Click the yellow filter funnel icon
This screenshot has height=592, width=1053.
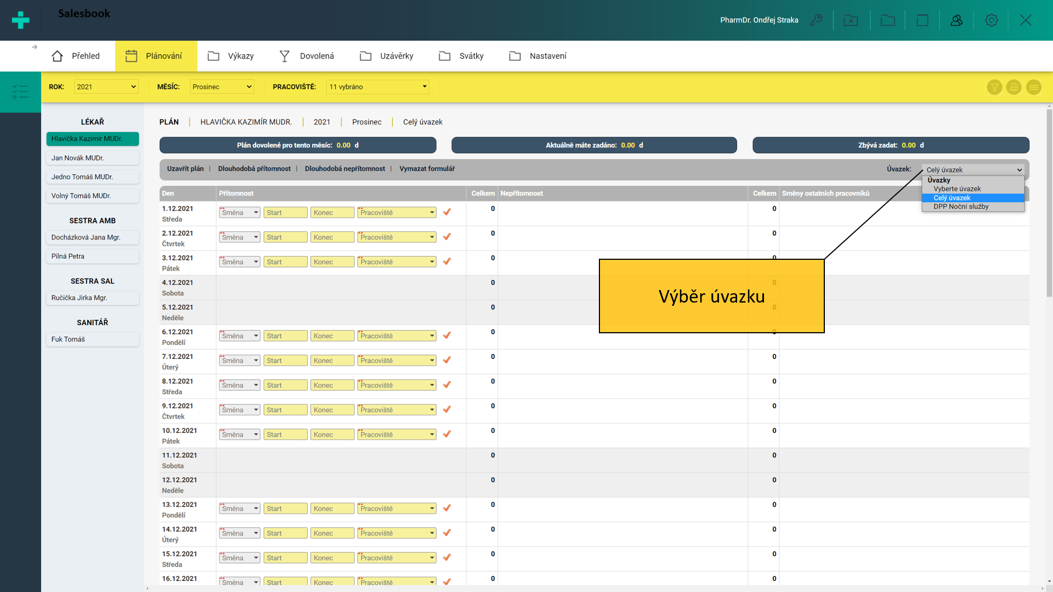[994, 87]
